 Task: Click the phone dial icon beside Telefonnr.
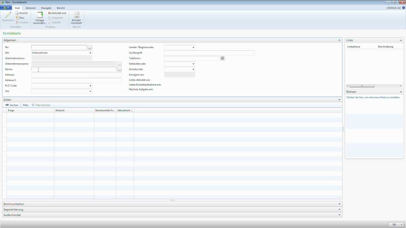click(222, 58)
